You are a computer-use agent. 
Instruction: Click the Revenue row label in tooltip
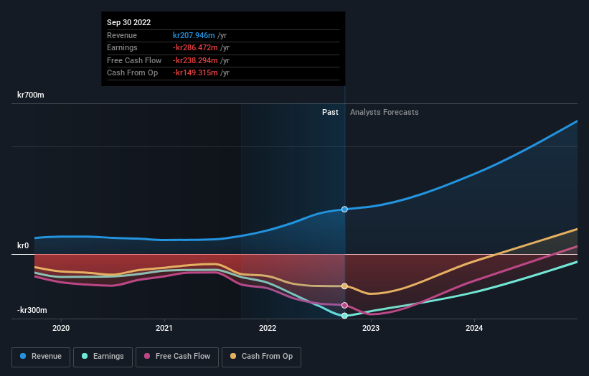pyautogui.click(x=122, y=35)
